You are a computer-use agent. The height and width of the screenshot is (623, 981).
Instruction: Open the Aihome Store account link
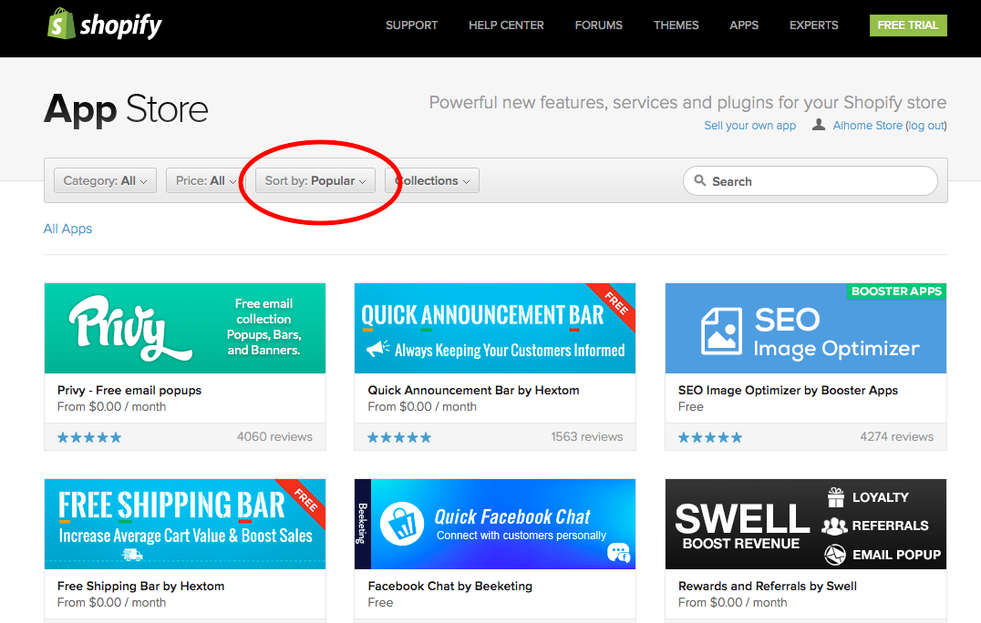pos(867,125)
